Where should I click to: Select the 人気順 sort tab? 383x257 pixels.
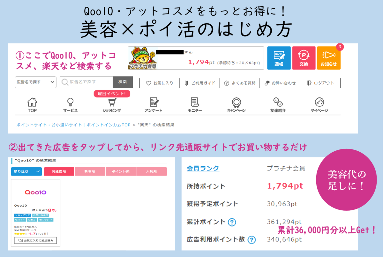pos(152,171)
